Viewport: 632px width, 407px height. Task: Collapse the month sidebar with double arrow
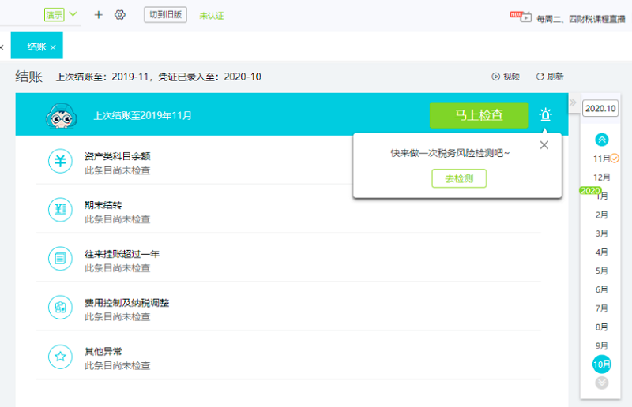click(x=573, y=103)
